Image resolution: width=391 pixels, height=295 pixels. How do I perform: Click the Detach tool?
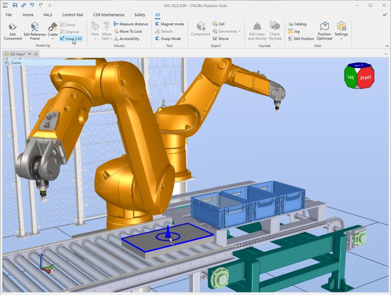pos(164,31)
